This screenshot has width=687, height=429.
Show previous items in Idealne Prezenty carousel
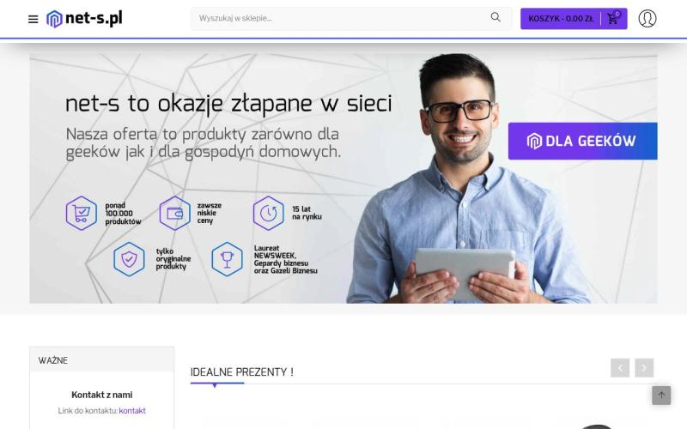(620, 368)
